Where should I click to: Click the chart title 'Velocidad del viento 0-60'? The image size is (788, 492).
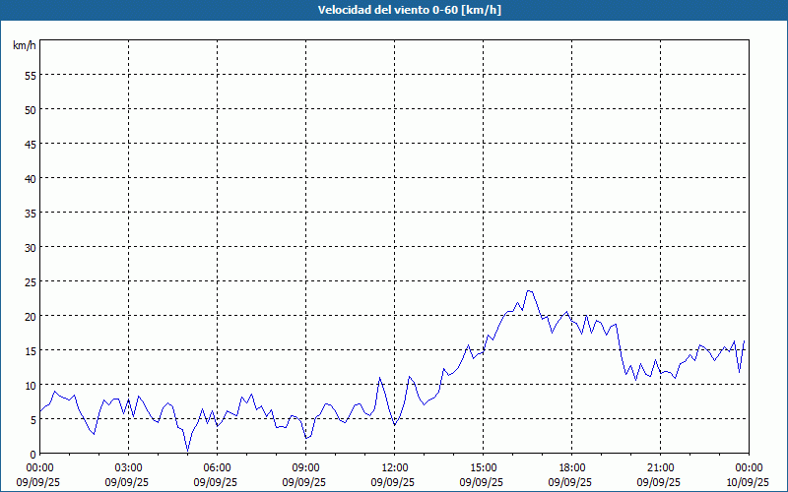click(394, 11)
